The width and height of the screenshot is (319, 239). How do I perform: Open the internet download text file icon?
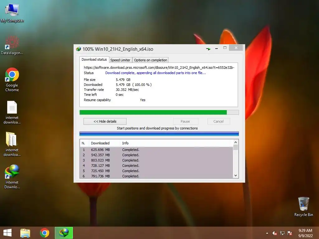pyautogui.click(x=12, y=112)
